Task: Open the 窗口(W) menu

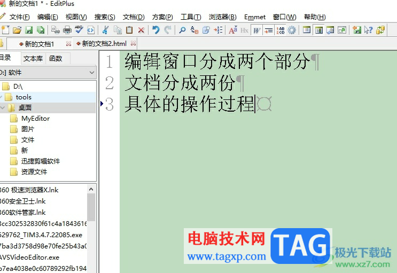Action: 285,17
